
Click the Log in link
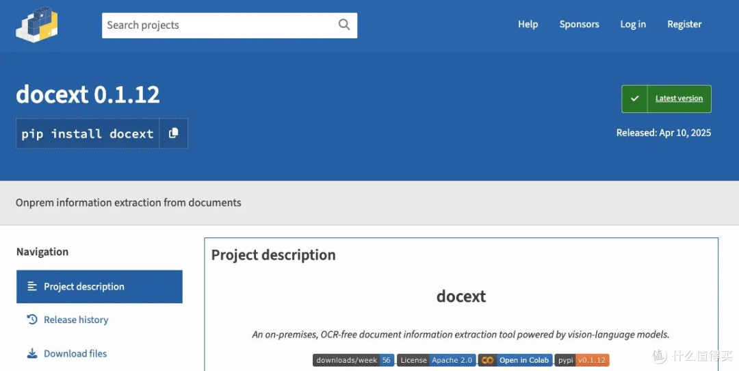(x=633, y=24)
